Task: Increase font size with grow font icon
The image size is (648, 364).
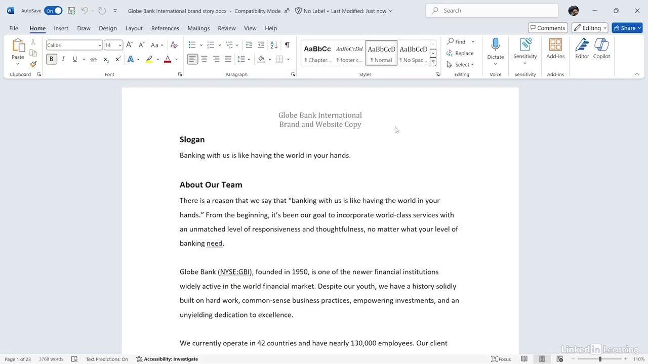Action: coord(130,45)
